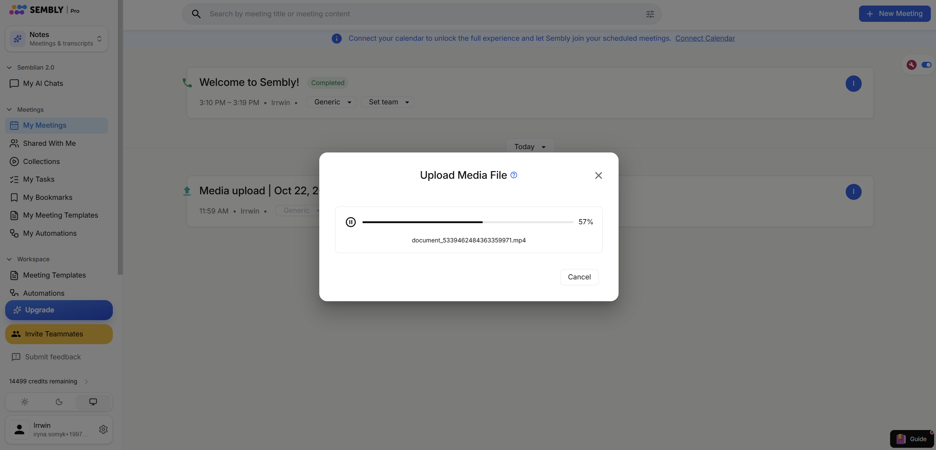Viewport: 936px width, 450px height.
Task: Click Invite Teammates
Action: pos(59,334)
